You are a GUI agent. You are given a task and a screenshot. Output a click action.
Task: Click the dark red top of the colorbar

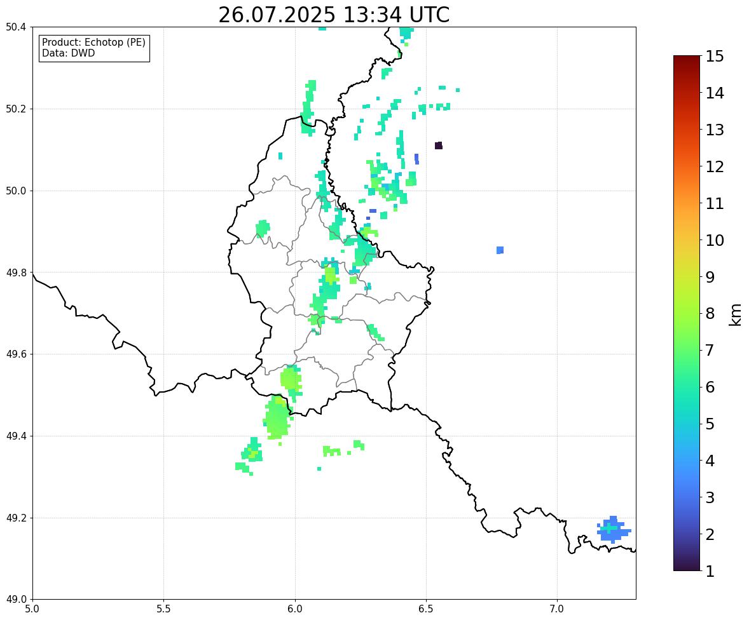[x=687, y=59]
